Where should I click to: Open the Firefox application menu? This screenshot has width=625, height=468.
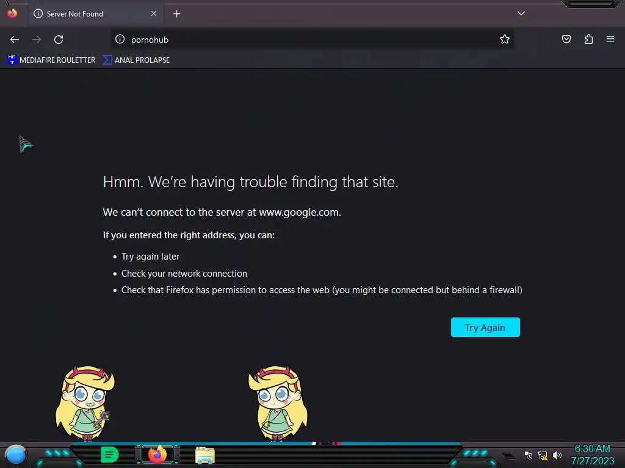610,39
